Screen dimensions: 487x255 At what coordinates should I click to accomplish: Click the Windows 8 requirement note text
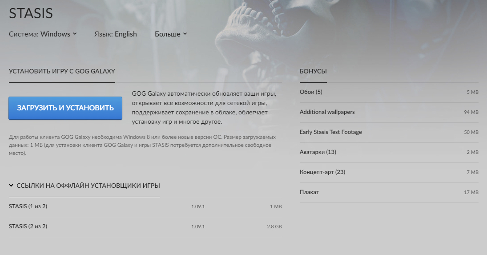(x=142, y=145)
